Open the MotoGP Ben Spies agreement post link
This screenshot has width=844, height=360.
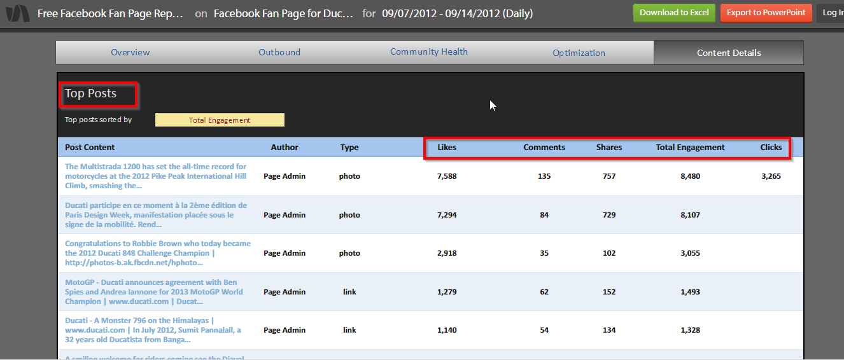pos(154,292)
